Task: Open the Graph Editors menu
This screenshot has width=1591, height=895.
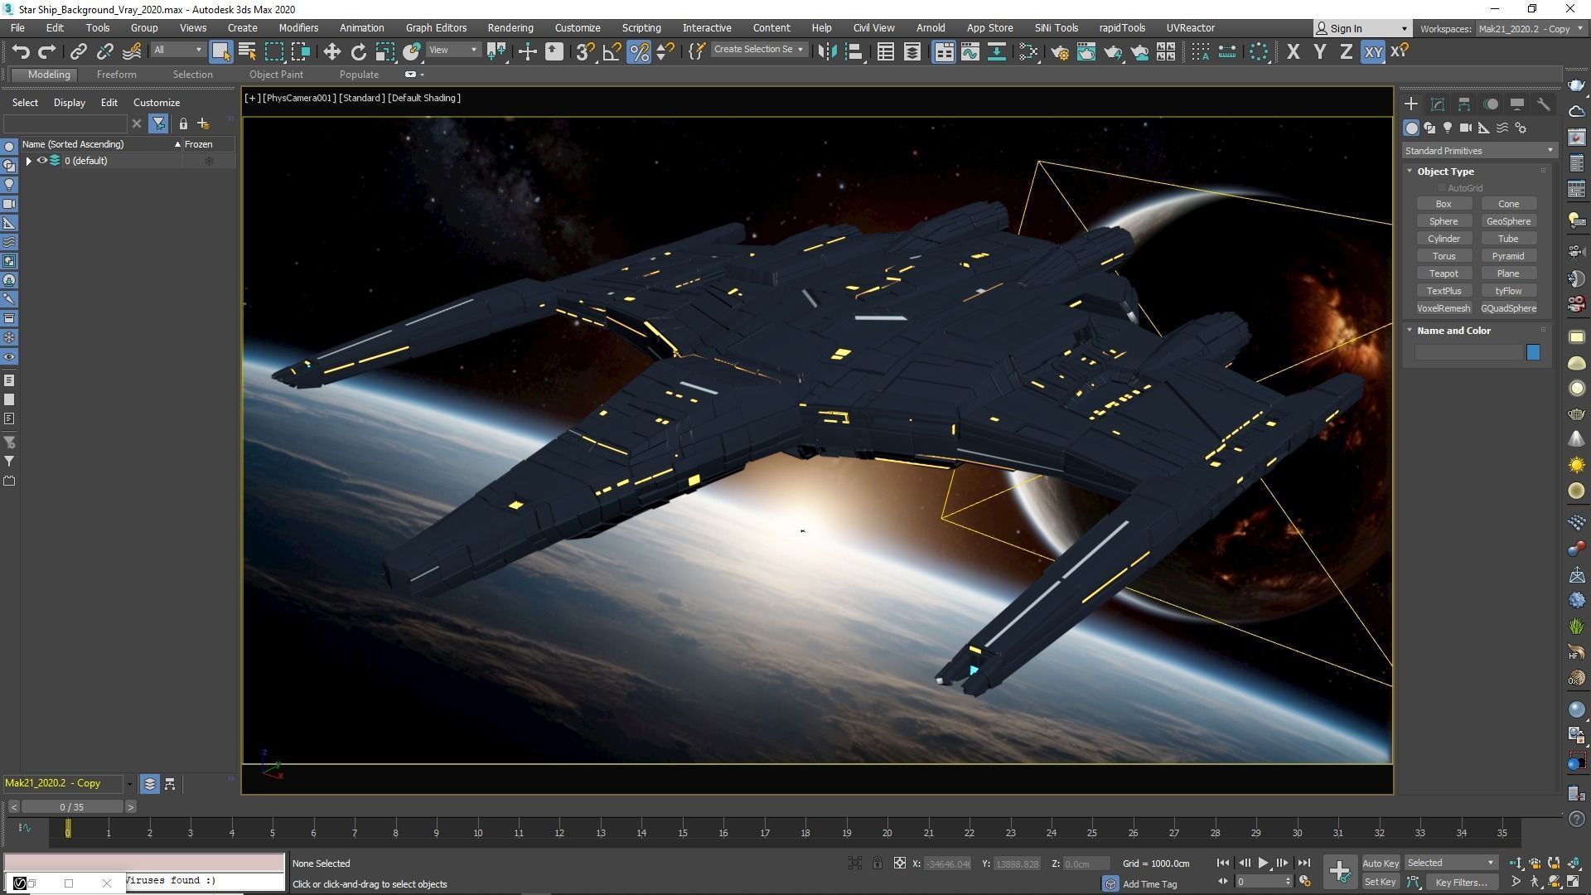Action: click(x=436, y=28)
